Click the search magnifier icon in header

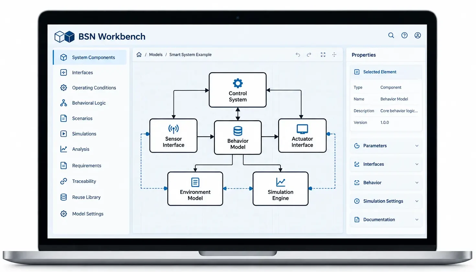point(391,36)
